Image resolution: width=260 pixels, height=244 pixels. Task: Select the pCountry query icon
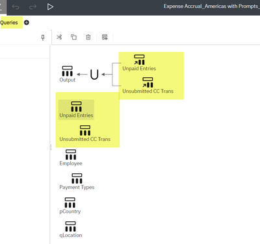pyautogui.click(x=70, y=202)
